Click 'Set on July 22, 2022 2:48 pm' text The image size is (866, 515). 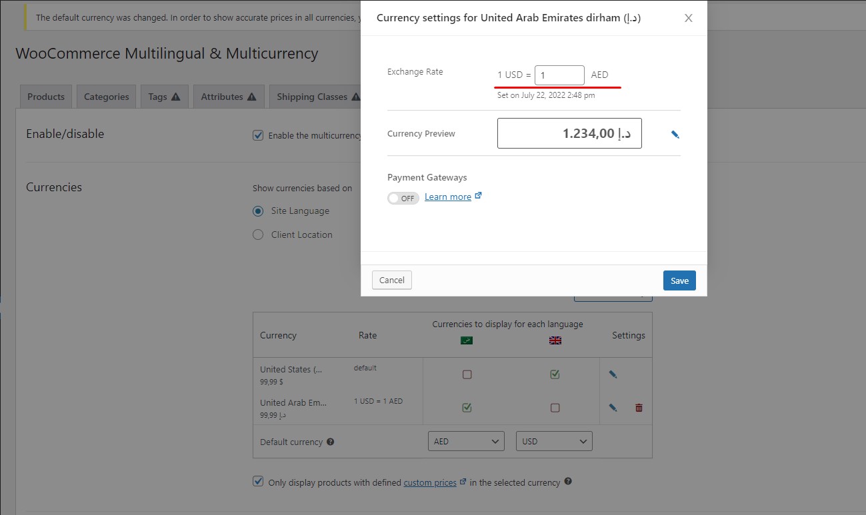coord(546,95)
